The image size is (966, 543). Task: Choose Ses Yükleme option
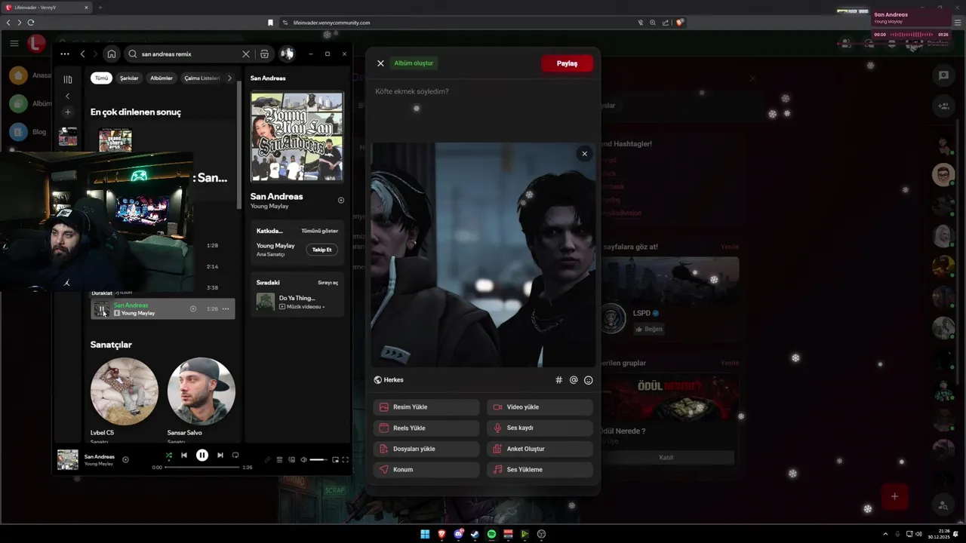(540, 469)
